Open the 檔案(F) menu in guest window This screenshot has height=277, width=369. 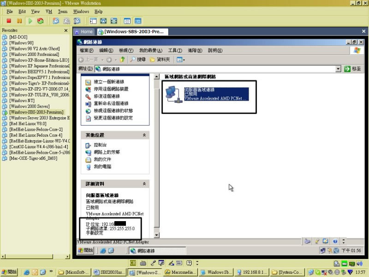[87, 50]
